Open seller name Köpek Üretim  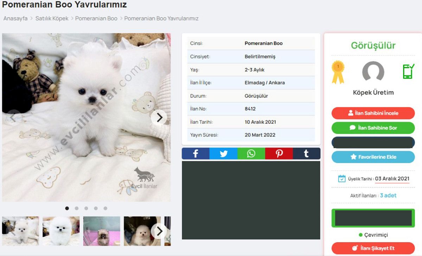[x=373, y=93]
